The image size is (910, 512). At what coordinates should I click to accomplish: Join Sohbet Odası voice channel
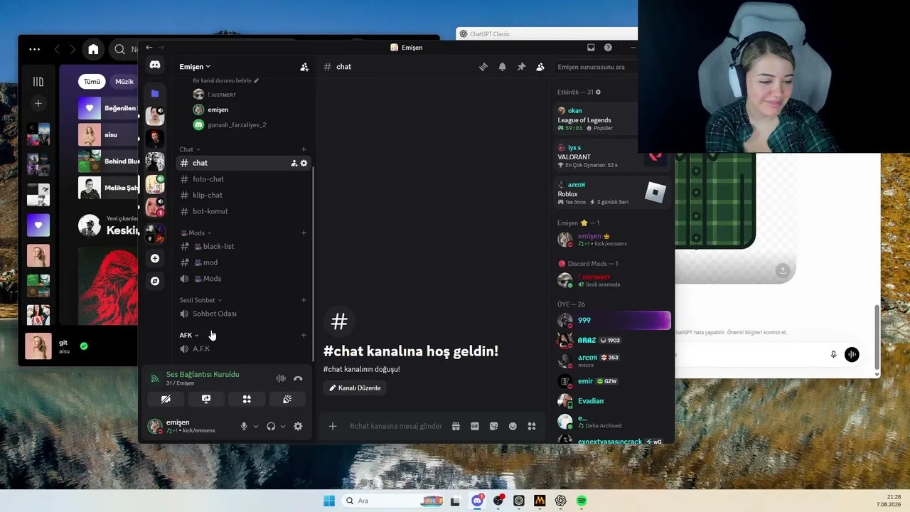(243, 314)
